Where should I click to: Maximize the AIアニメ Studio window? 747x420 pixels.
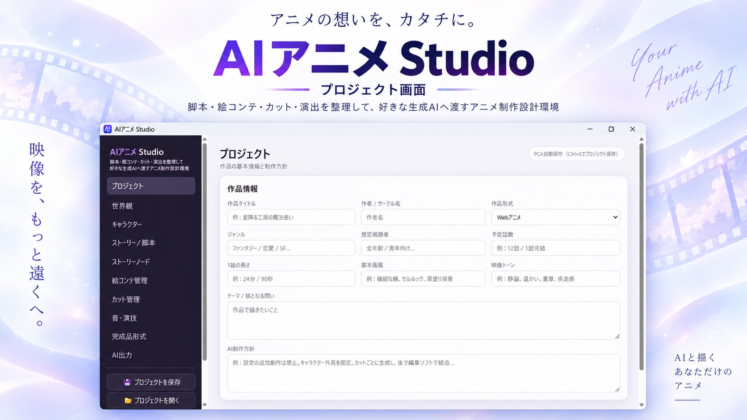pyautogui.click(x=611, y=129)
